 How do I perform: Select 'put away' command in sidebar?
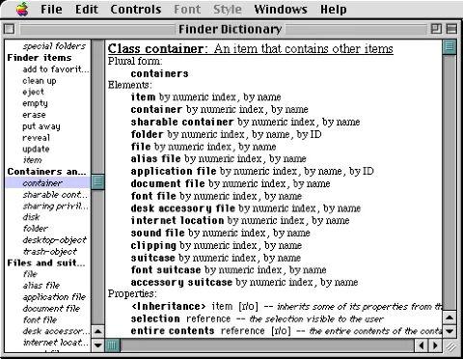pos(41,126)
